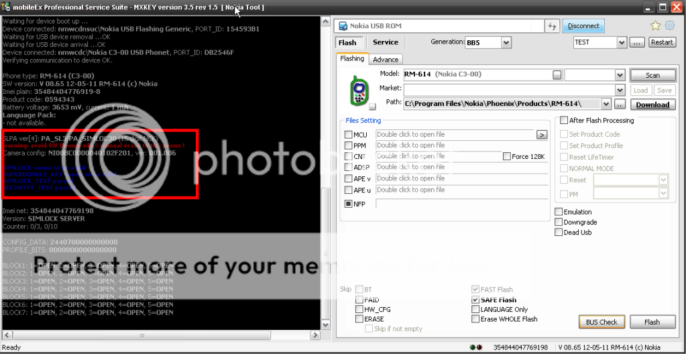Toggle the SAFE Flash checkbox
The height and width of the screenshot is (354, 686).
coord(475,300)
